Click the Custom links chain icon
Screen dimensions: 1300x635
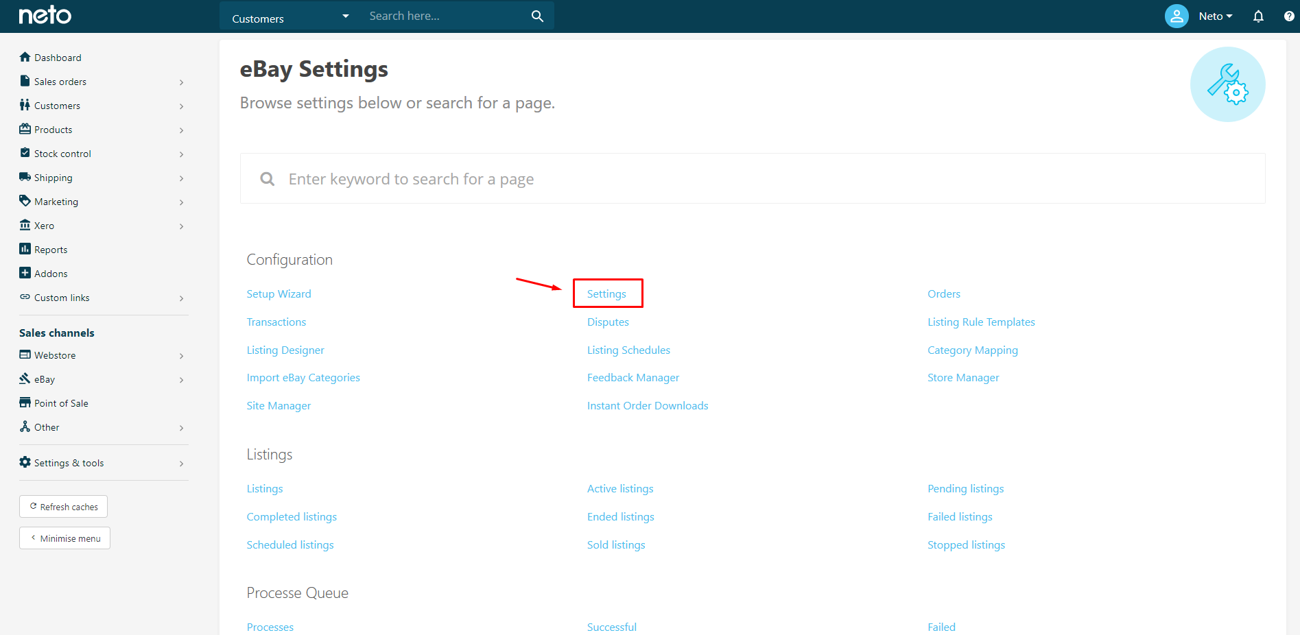(25, 297)
